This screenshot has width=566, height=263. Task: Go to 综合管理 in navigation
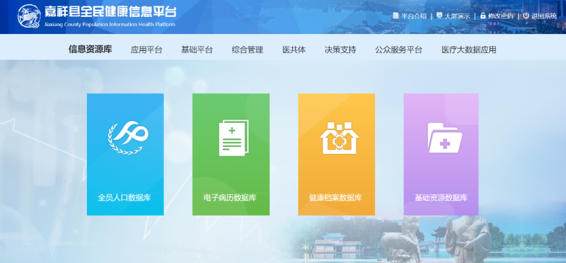247,49
